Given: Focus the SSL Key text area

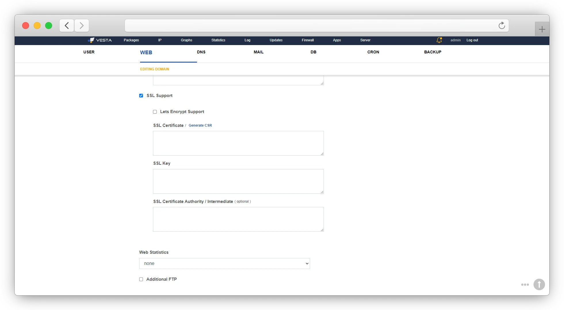Looking at the screenshot, I should [x=238, y=181].
